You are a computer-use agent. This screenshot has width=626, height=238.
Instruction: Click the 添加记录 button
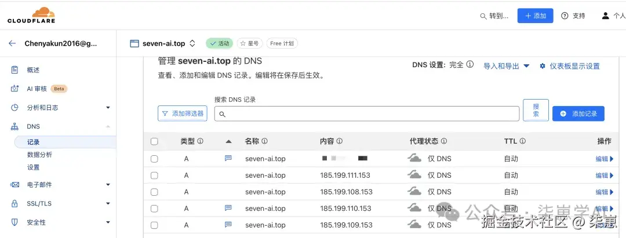[578, 114]
